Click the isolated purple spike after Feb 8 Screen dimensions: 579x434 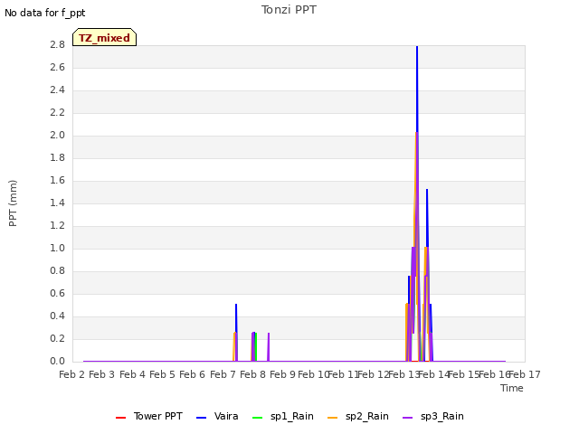pos(269,347)
